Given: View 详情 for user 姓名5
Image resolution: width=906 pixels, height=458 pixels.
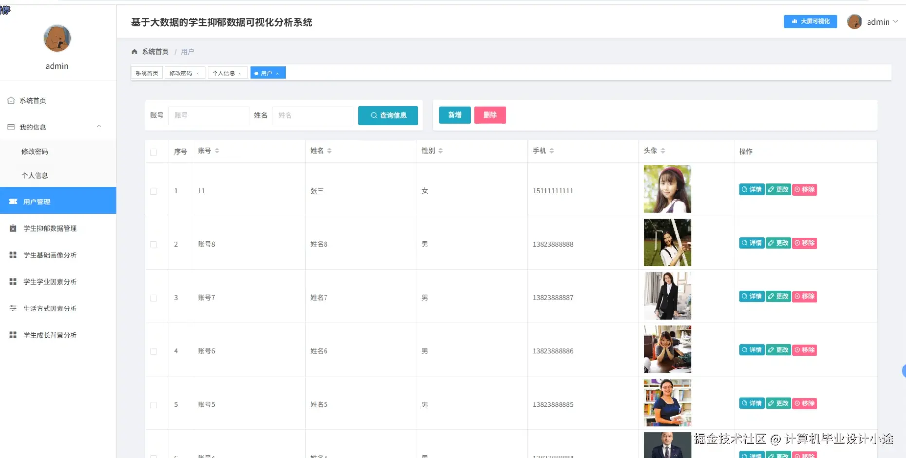Looking at the screenshot, I should click(752, 403).
